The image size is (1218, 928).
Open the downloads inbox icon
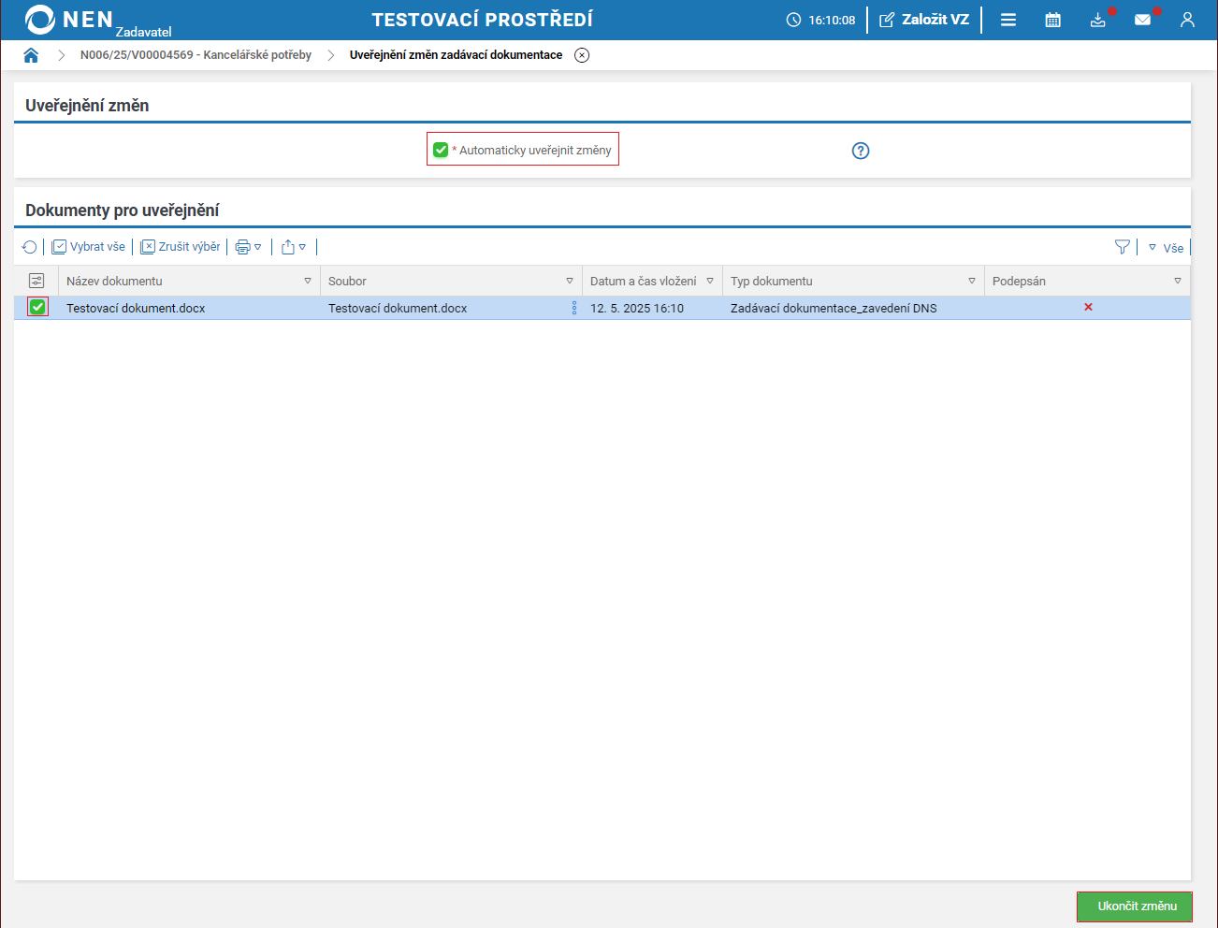(x=1097, y=20)
